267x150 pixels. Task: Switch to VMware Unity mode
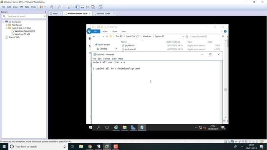(x=93, y=7)
